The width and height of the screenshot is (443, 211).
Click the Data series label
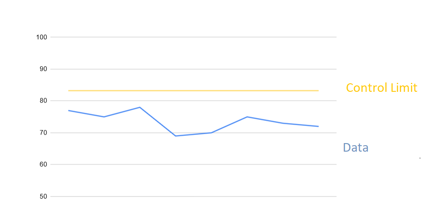click(x=356, y=147)
